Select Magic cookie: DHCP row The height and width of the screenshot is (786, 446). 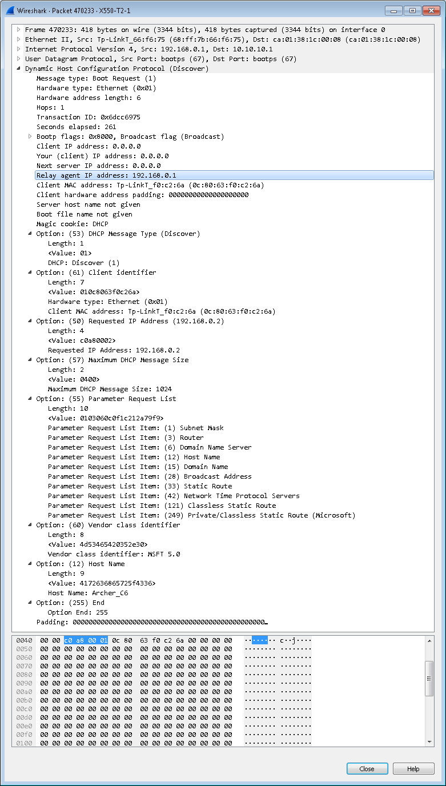(73, 224)
